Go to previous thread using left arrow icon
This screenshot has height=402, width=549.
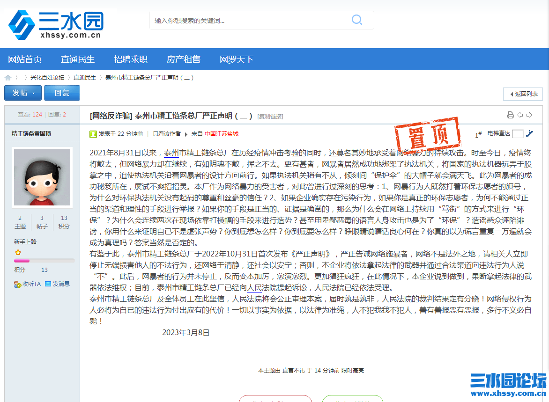tap(520, 115)
